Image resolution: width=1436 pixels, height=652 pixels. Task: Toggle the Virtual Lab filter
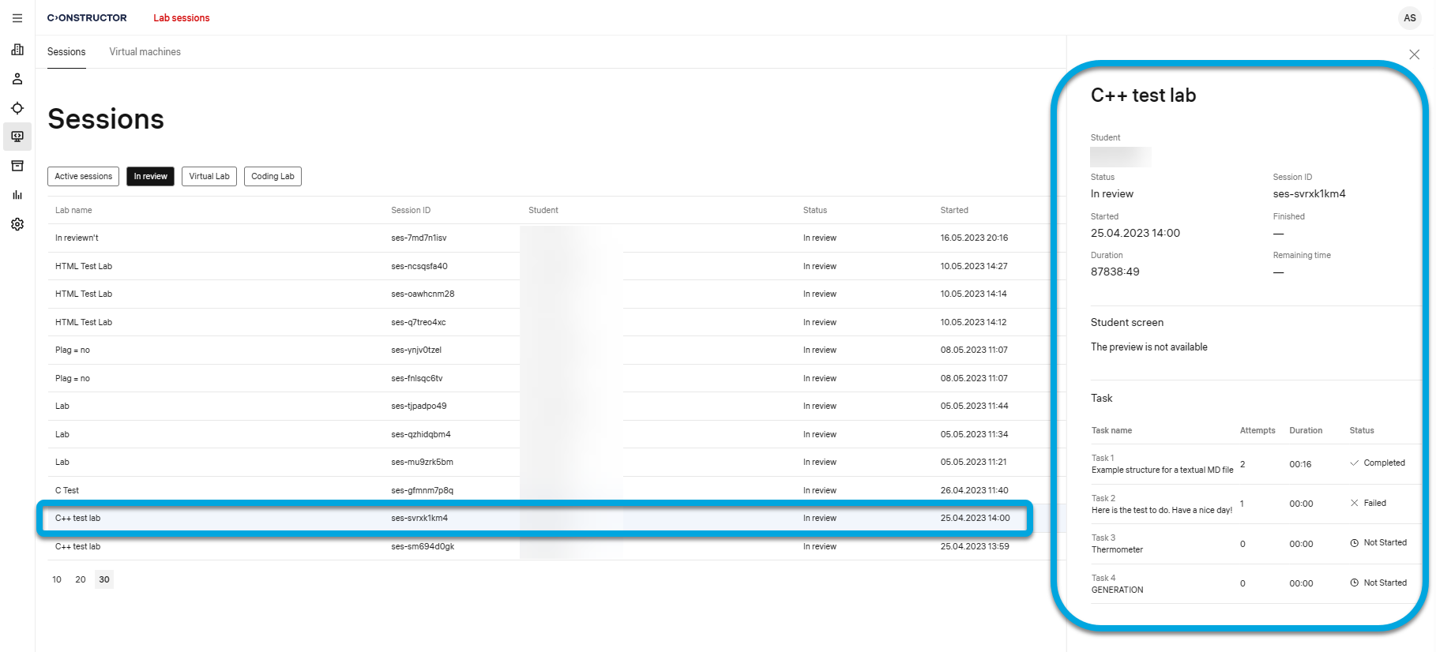209,177
